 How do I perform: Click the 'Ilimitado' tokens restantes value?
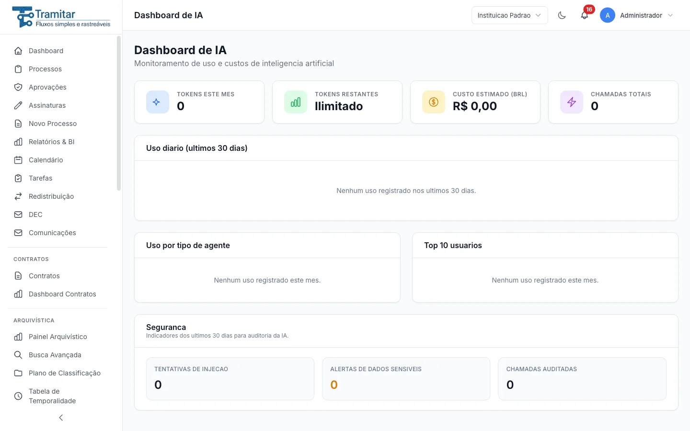point(339,106)
